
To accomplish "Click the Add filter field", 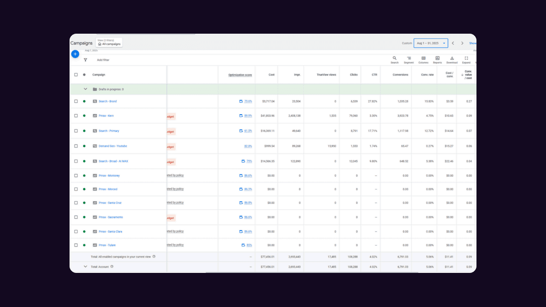I will (103, 60).
